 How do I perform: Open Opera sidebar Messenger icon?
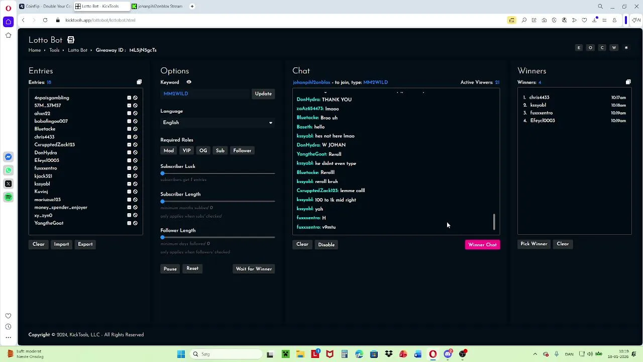coord(8,157)
